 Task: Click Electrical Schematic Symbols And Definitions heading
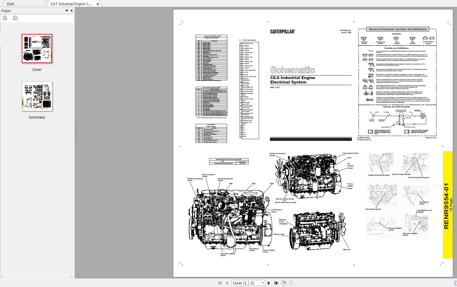click(x=398, y=29)
